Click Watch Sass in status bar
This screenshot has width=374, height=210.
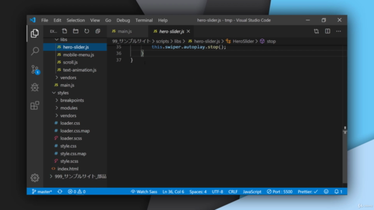coord(144,191)
